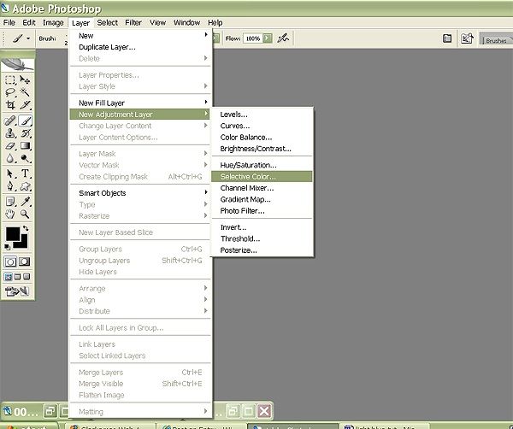Select the Type tool

coord(25,173)
